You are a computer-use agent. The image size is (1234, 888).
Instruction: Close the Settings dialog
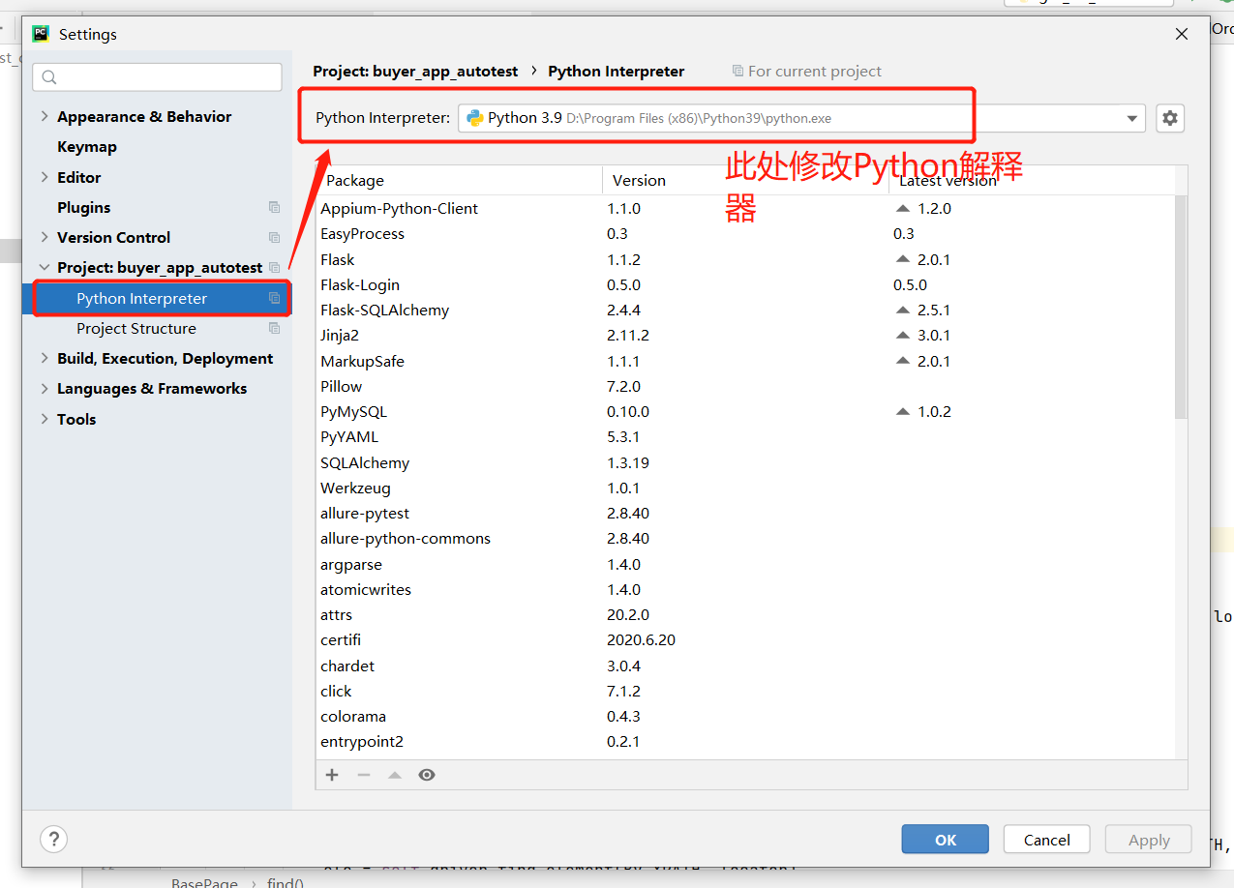pos(1181,34)
